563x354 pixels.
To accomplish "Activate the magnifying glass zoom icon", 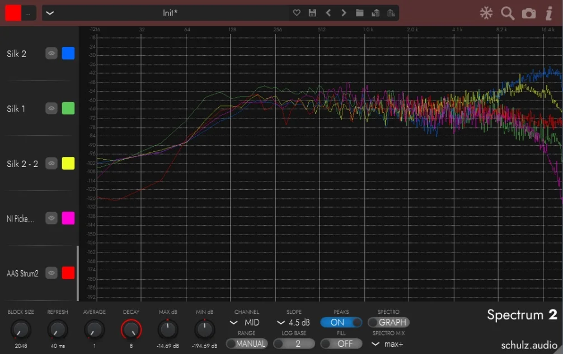I will click(x=508, y=13).
